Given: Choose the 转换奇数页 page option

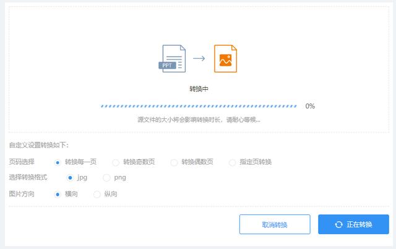Looking at the screenshot, I should 116,162.
